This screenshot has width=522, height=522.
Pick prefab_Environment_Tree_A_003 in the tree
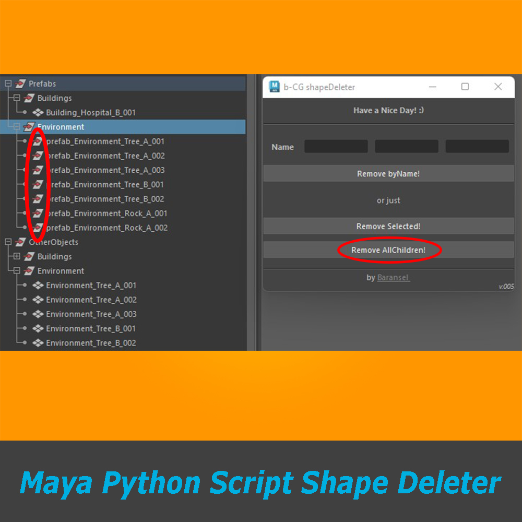[x=105, y=170]
